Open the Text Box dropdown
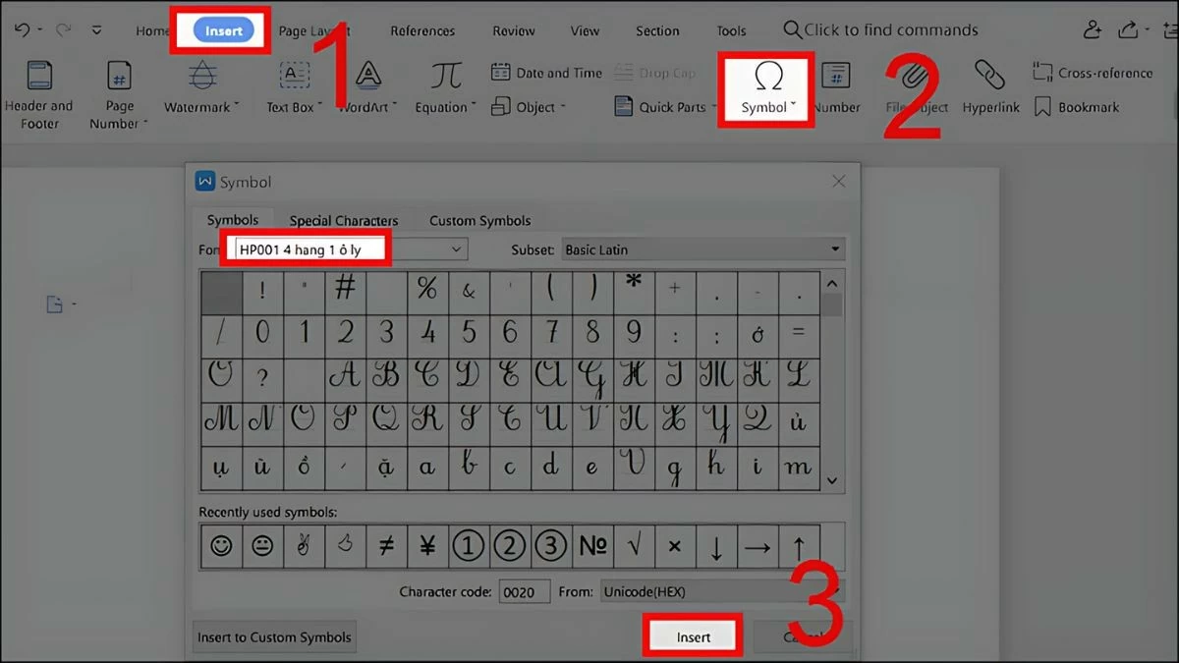Screen dimensions: 1179x663 320,107
